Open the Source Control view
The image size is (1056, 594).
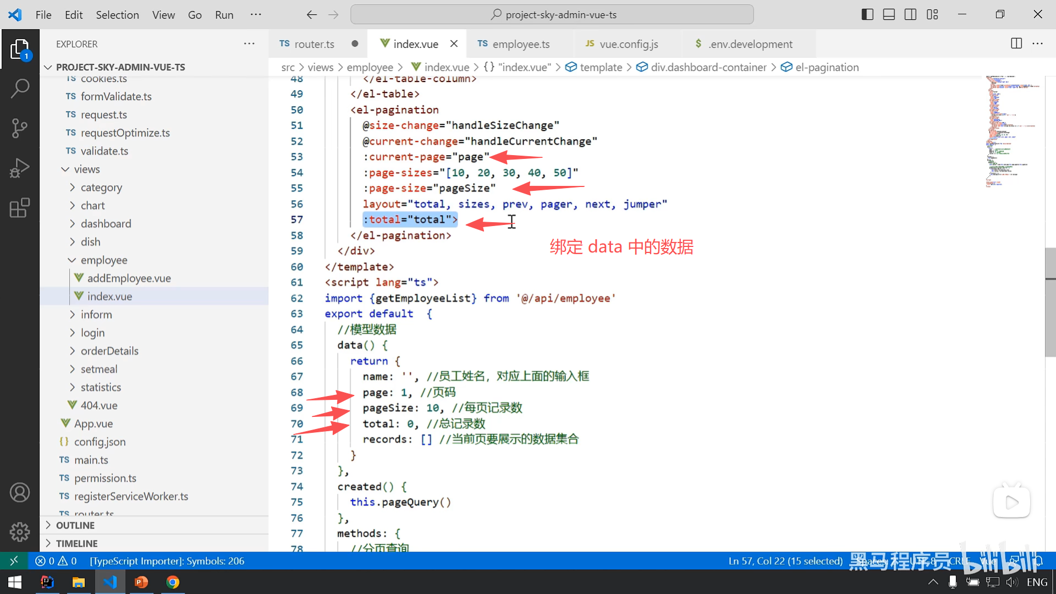[20, 128]
